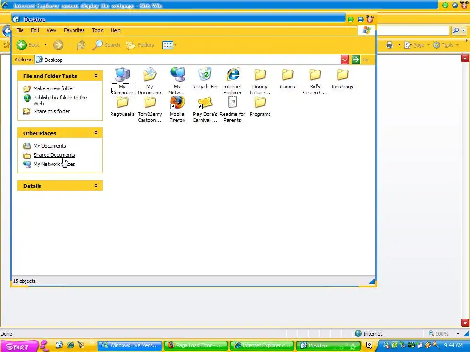
Task: Click the Address field showing Desktop
Action: pyautogui.click(x=188, y=60)
